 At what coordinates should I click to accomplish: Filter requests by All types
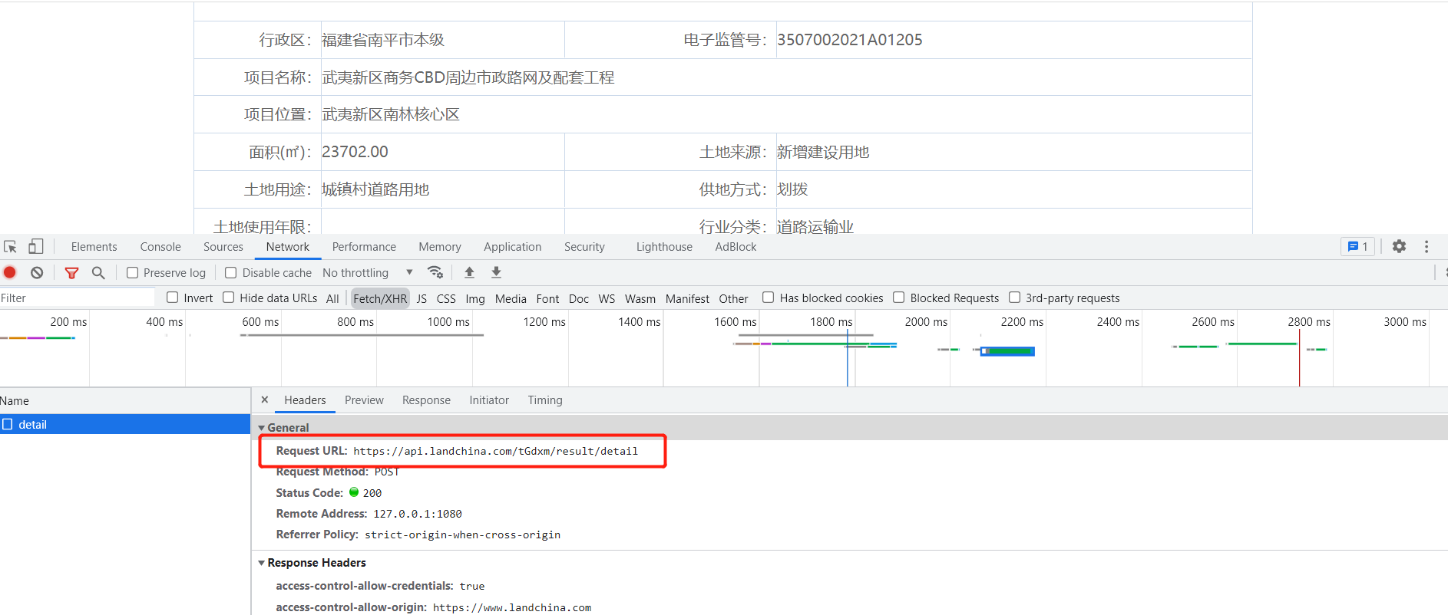(x=332, y=298)
